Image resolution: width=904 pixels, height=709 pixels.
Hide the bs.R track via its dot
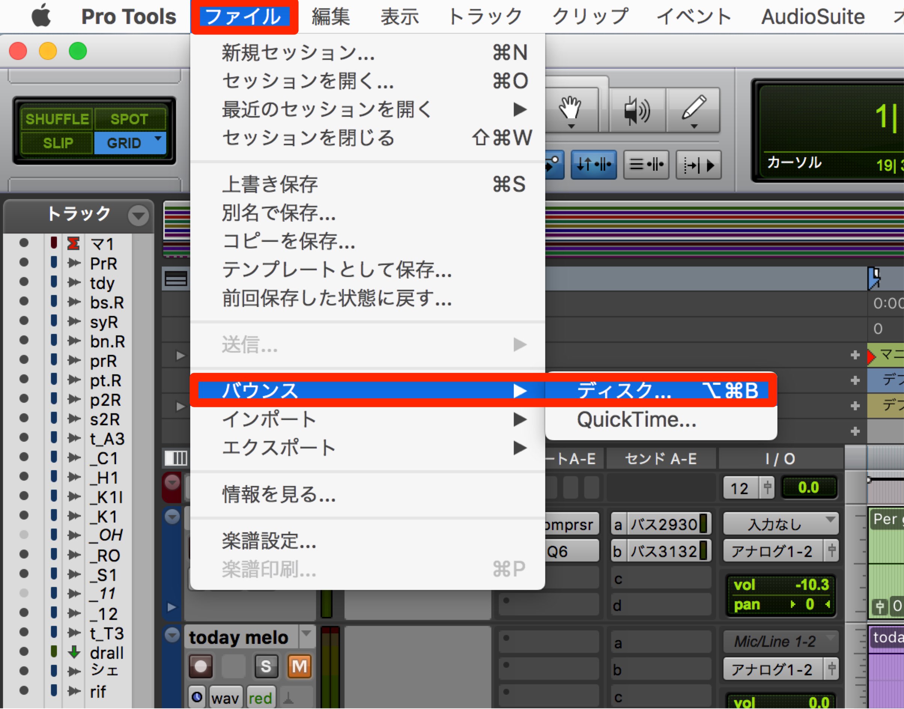(24, 301)
